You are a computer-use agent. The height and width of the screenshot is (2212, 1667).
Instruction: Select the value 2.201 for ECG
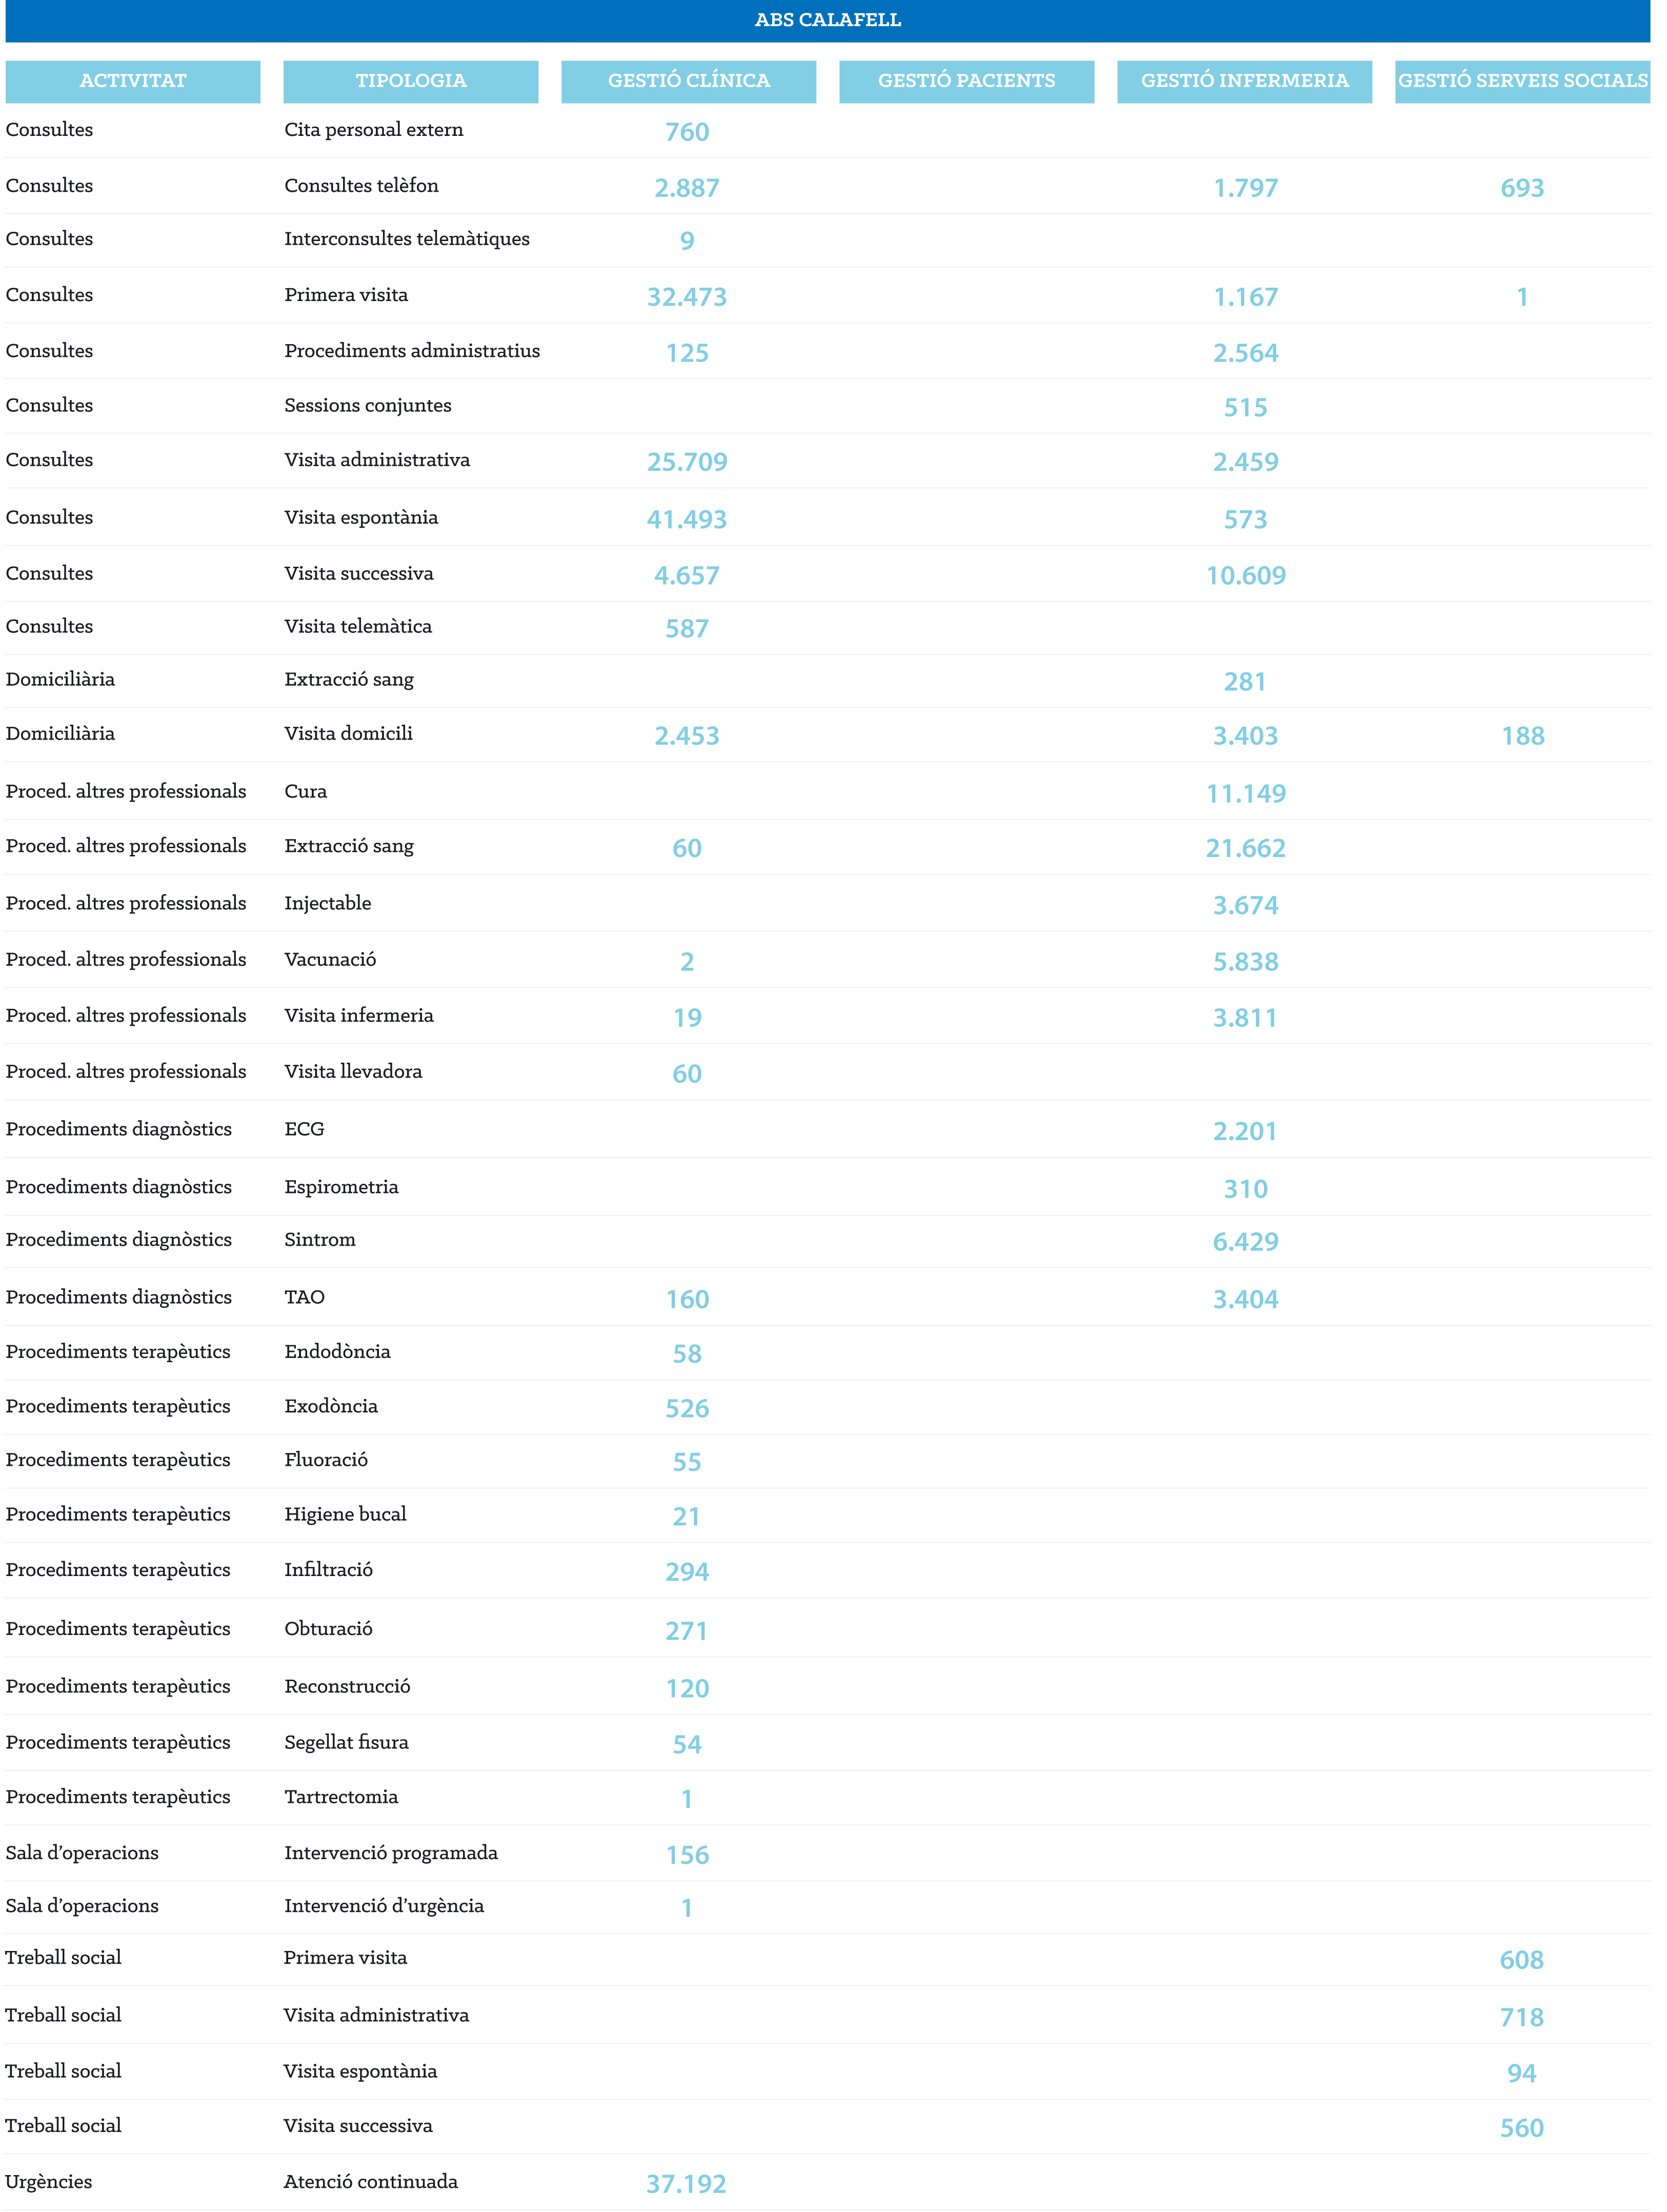(x=1246, y=1132)
